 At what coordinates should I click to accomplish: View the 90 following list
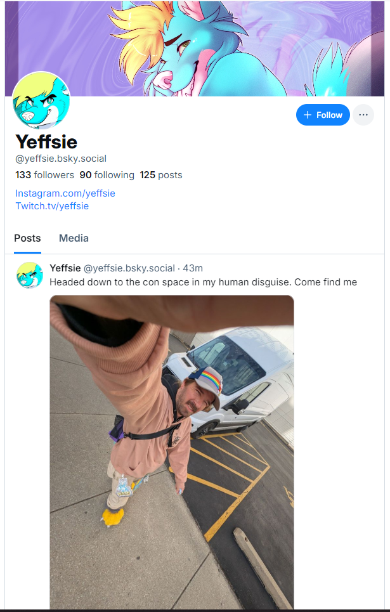tap(107, 175)
